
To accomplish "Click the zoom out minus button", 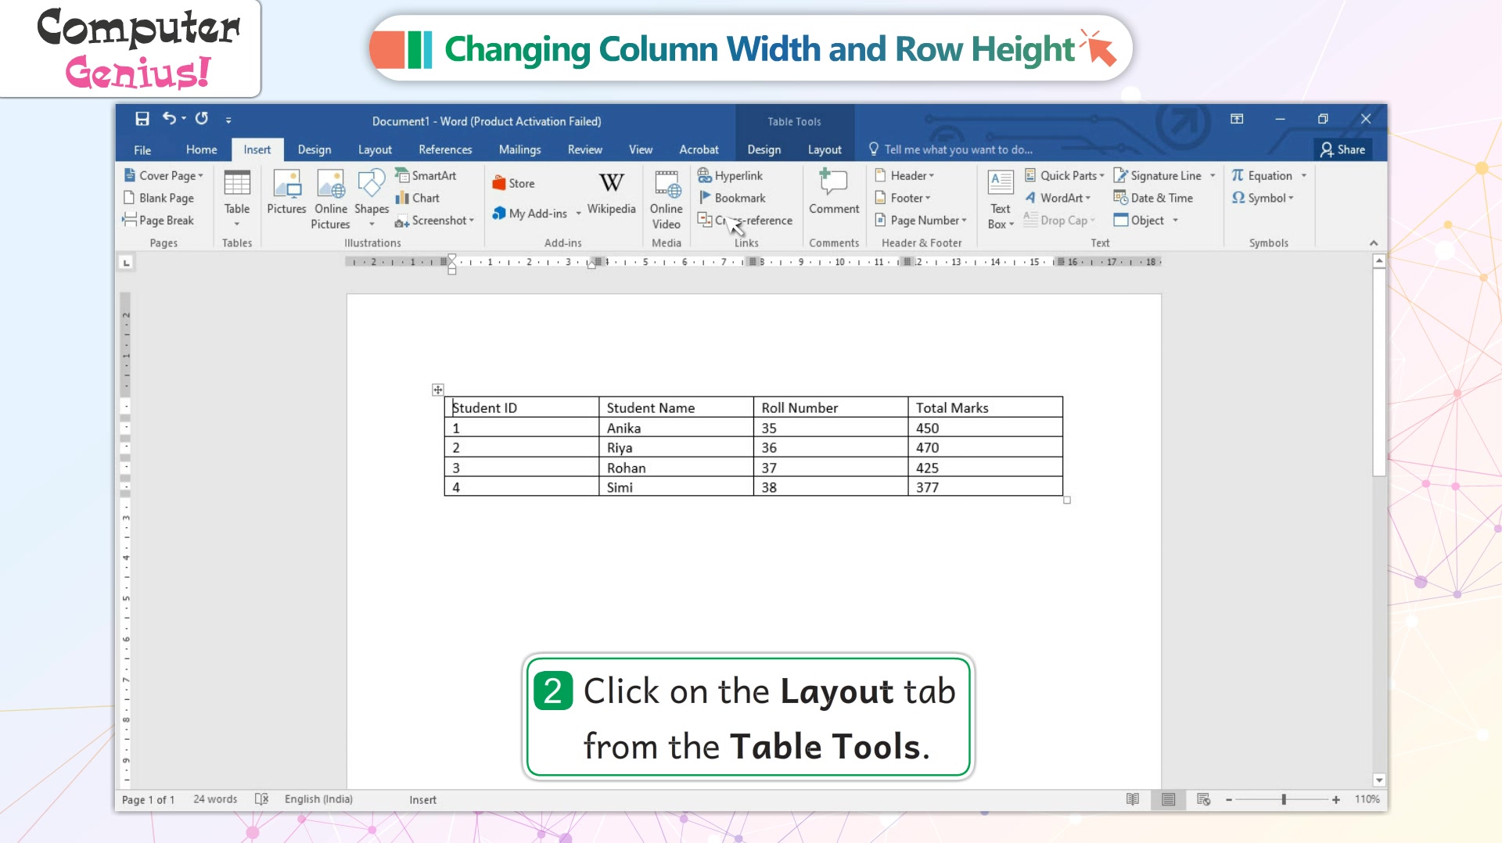I will [x=1229, y=799].
